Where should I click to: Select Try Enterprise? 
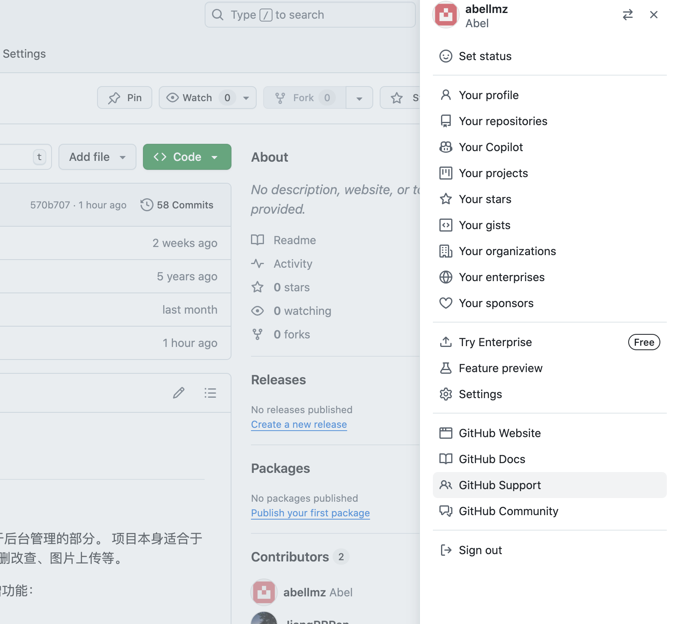[x=549, y=342]
